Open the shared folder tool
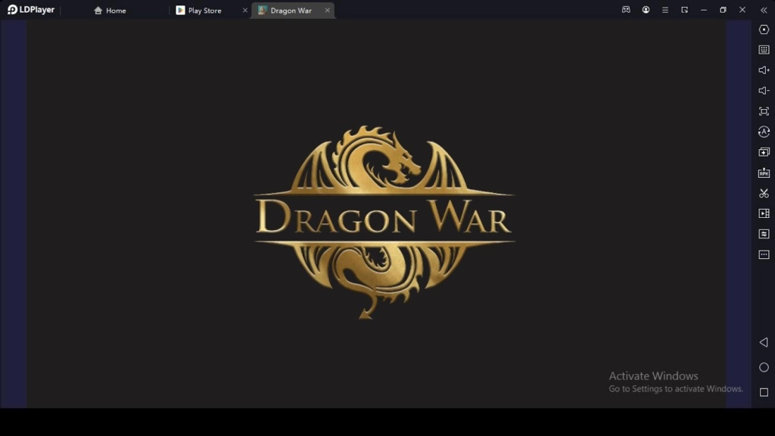The image size is (775, 436). [764, 233]
